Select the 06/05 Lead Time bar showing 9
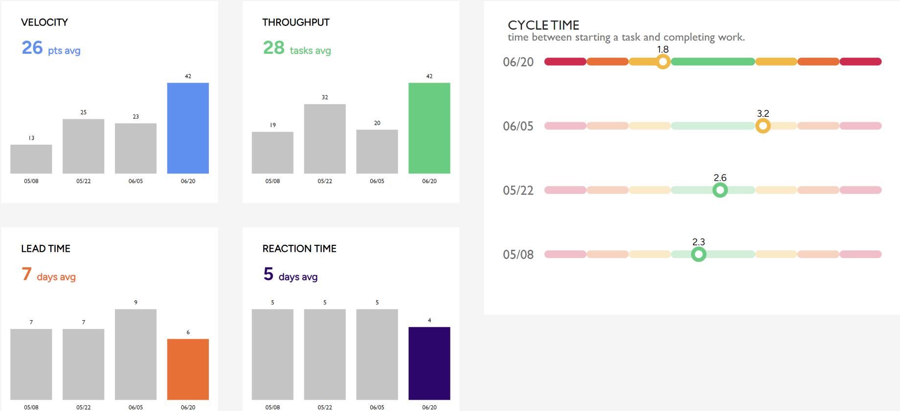Viewport: 900px width, 411px height. pos(135,354)
